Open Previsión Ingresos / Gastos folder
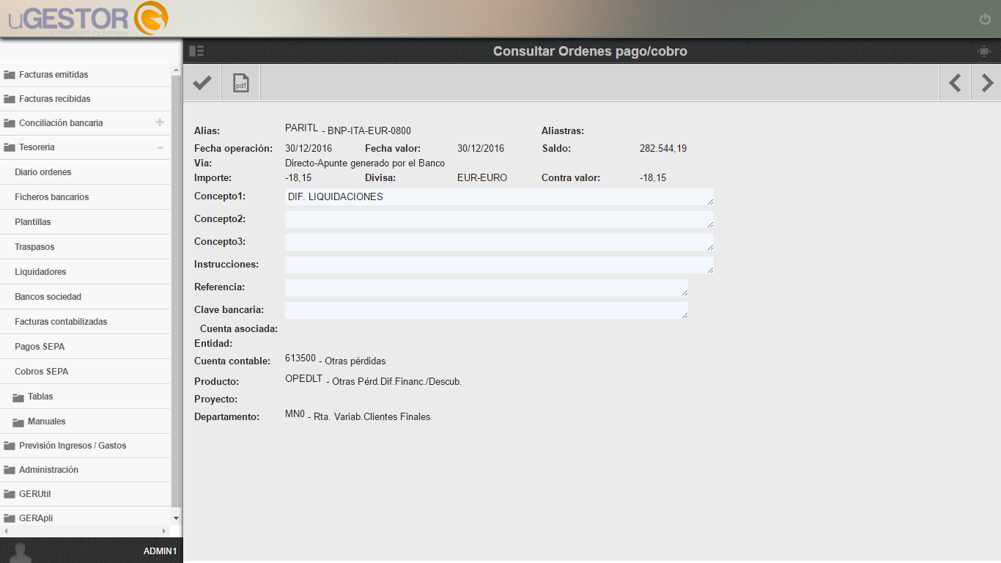Image resolution: width=1001 pixels, height=563 pixels. (86, 446)
